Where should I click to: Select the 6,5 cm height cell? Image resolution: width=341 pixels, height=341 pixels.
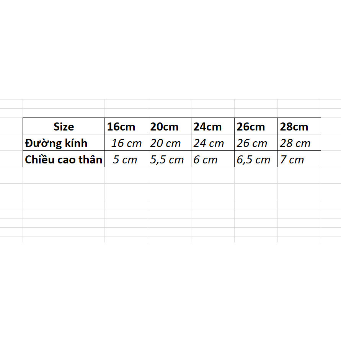click(256, 159)
